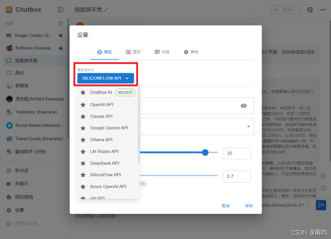
Task: Click star icon beside Claude API
Action: 83,116
